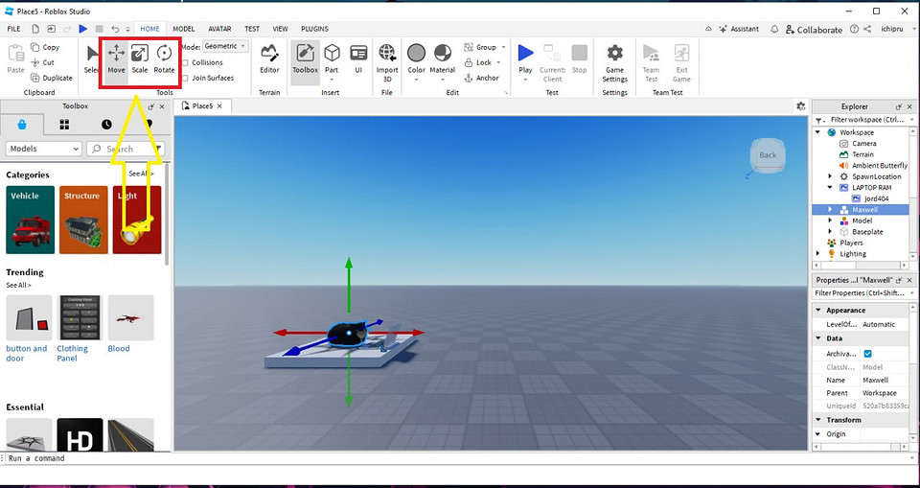Enable the Join Surfaces checkbox
The image size is (920, 488).
click(x=186, y=78)
